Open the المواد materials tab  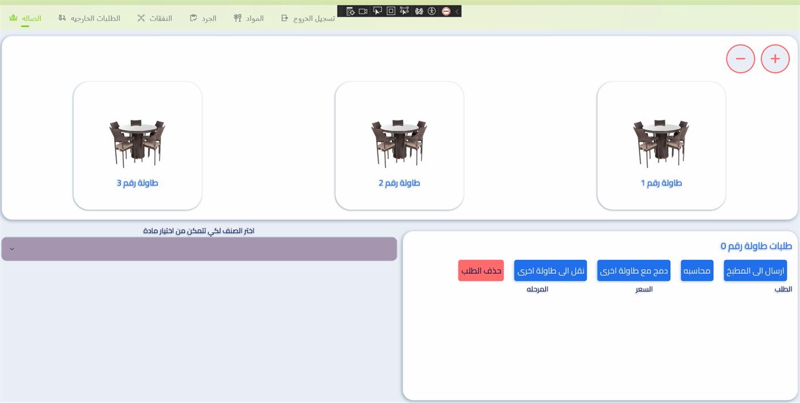(x=249, y=18)
